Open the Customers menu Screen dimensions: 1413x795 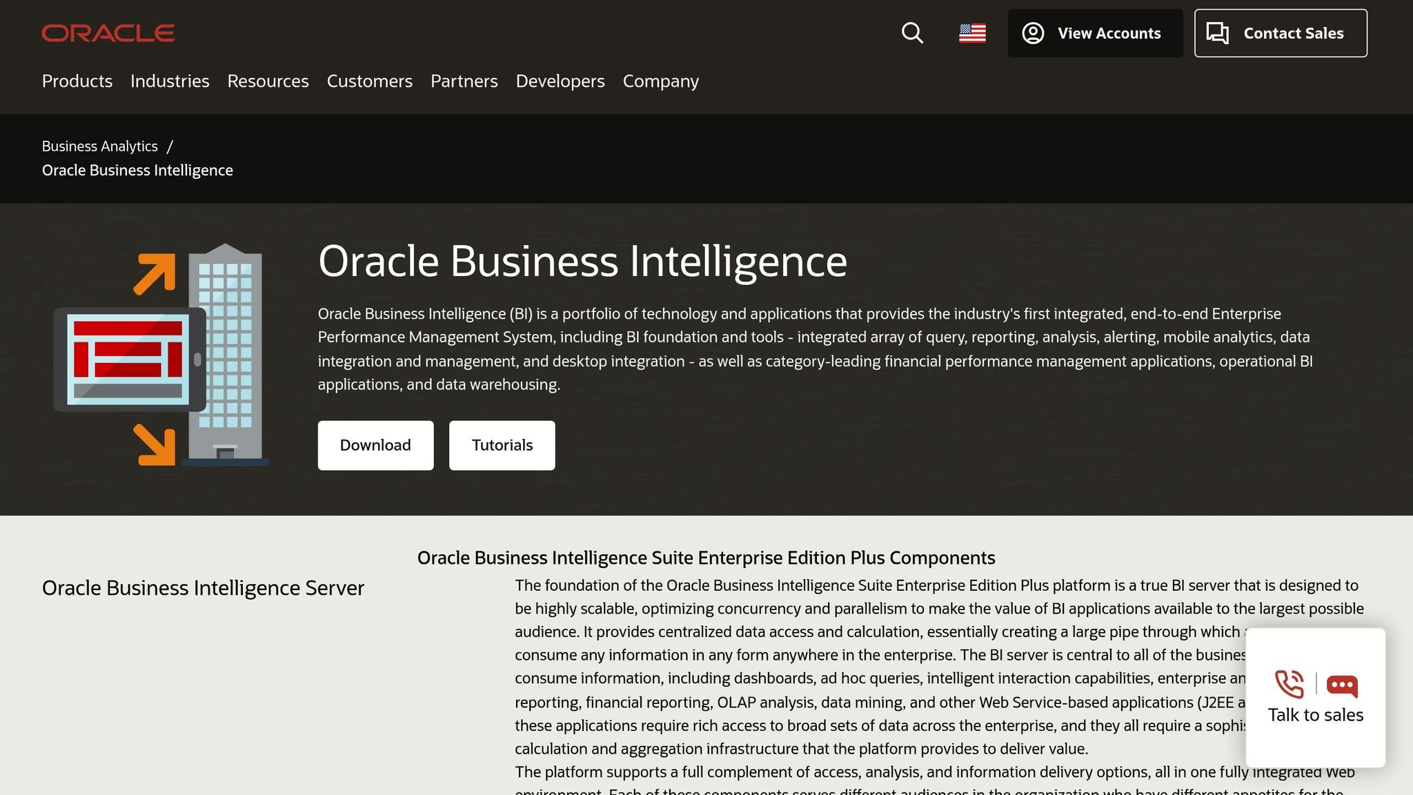tap(370, 81)
